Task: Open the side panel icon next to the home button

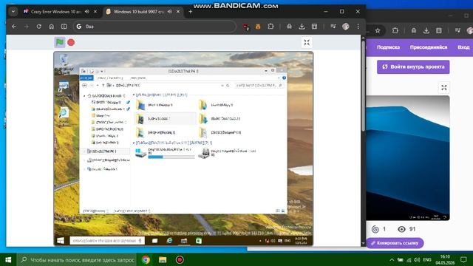Action: point(64,27)
